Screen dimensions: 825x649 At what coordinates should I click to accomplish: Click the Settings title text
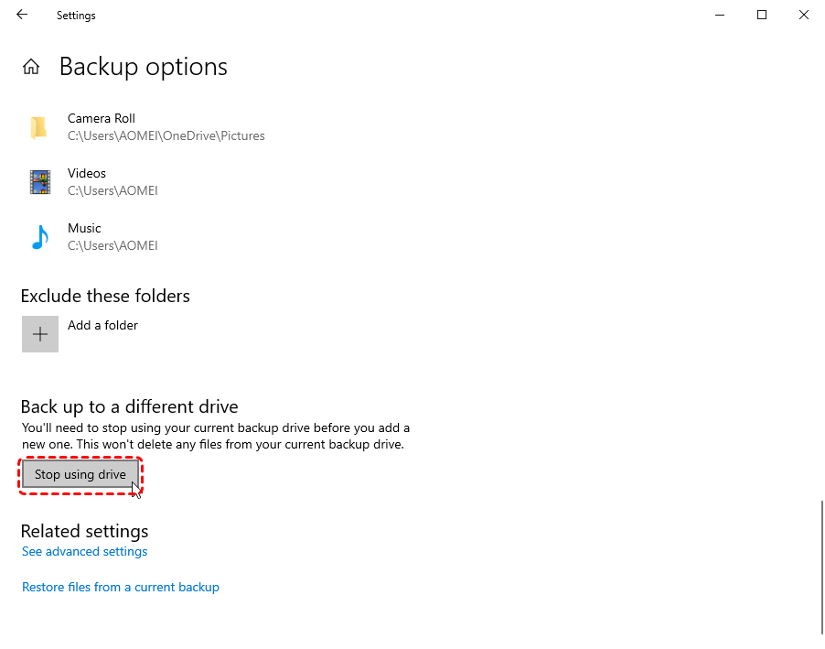[76, 16]
